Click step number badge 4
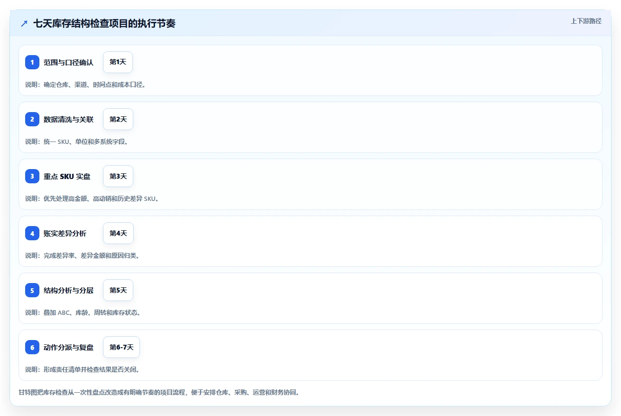Image resolution: width=621 pixels, height=416 pixels. 32,233
